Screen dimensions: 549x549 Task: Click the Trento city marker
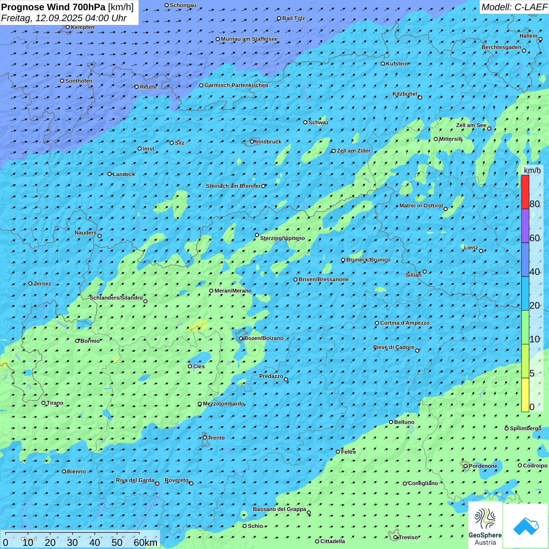point(205,438)
